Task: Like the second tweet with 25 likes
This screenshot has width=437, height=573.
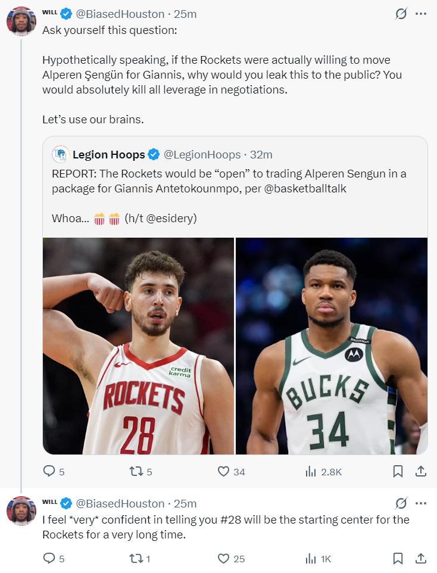Action: [223, 558]
